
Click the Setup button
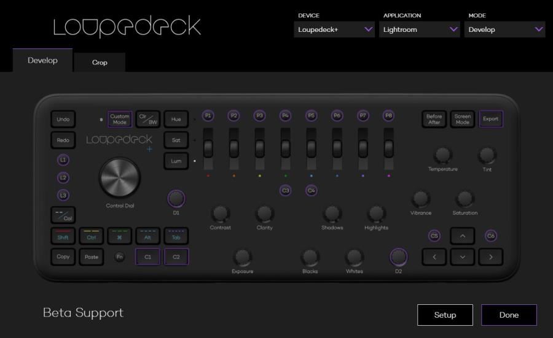(445, 315)
